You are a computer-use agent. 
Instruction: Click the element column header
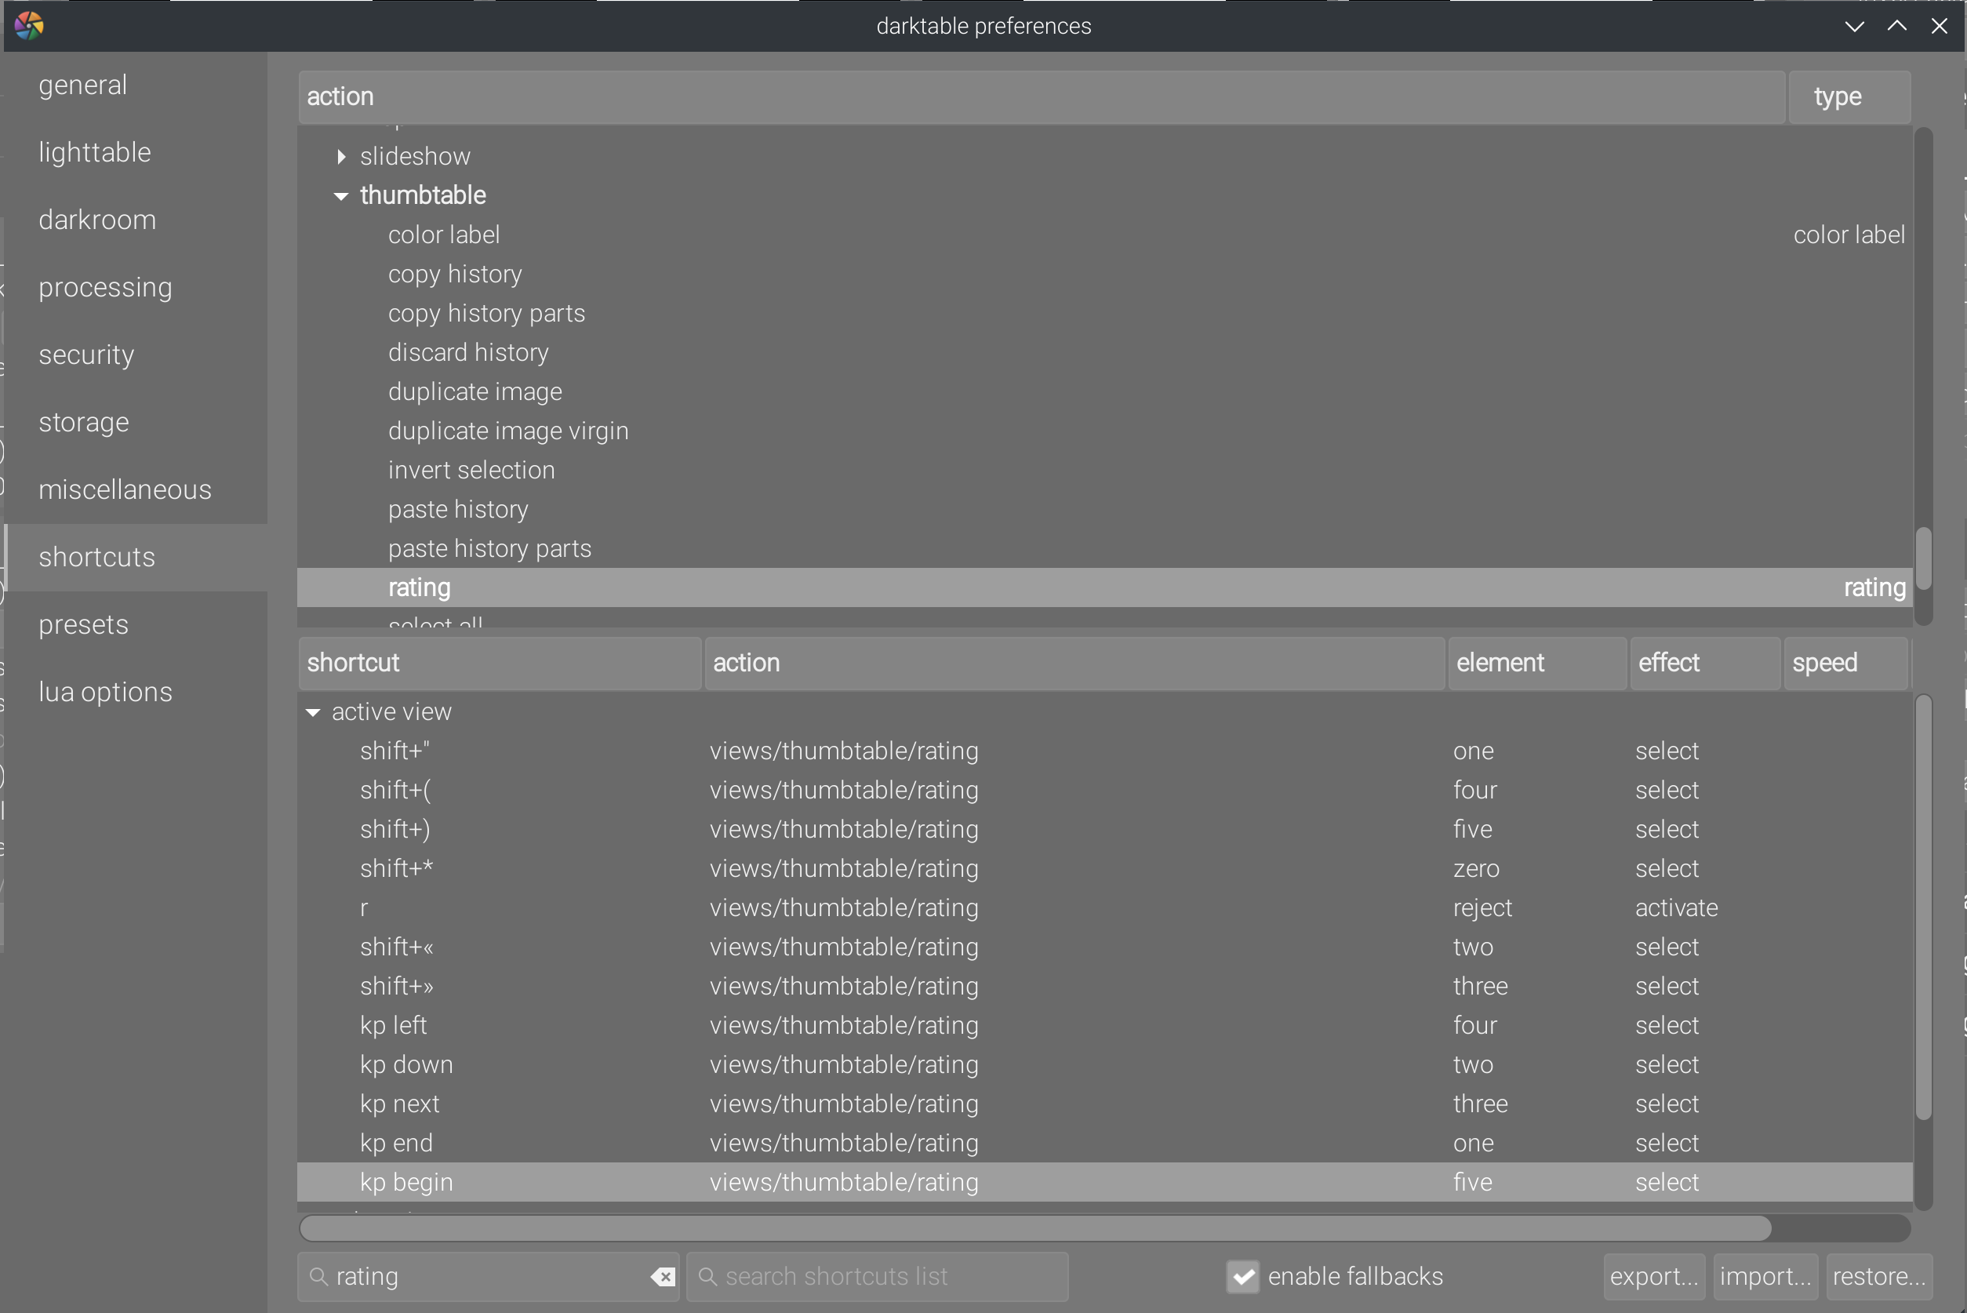coord(1536,664)
